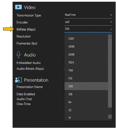Screen dimensions: 116x128
Task: Click the bitrate list scrollbar thumb
Action: pos(110,73)
